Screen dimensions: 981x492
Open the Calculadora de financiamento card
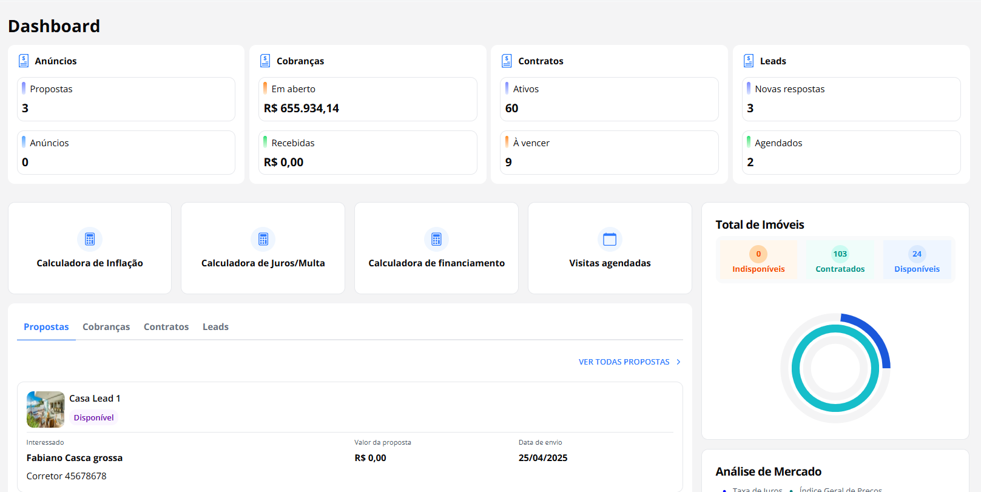436,248
